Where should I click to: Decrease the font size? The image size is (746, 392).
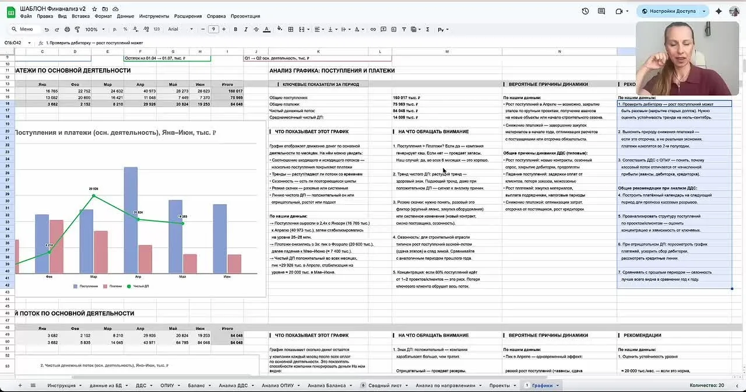203,29
